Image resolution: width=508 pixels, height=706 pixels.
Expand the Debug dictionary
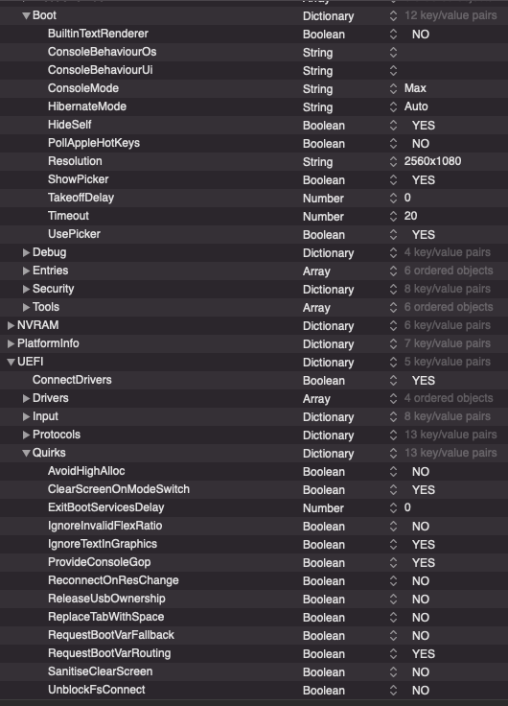pos(26,252)
